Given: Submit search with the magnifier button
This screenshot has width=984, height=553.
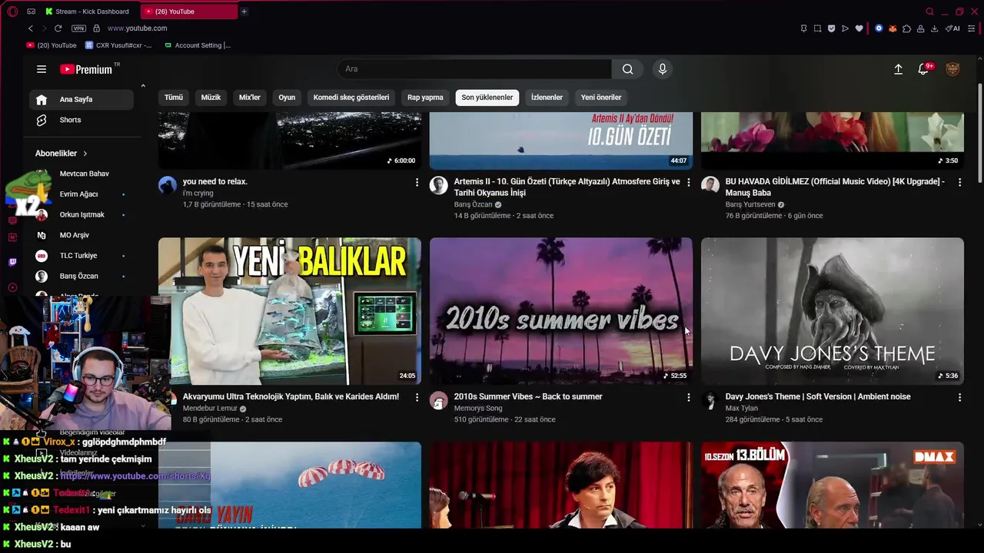Looking at the screenshot, I should click(628, 69).
